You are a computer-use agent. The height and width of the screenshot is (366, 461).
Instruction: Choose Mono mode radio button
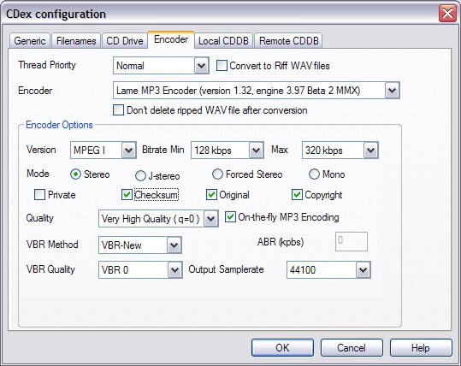tap(314, 174)
